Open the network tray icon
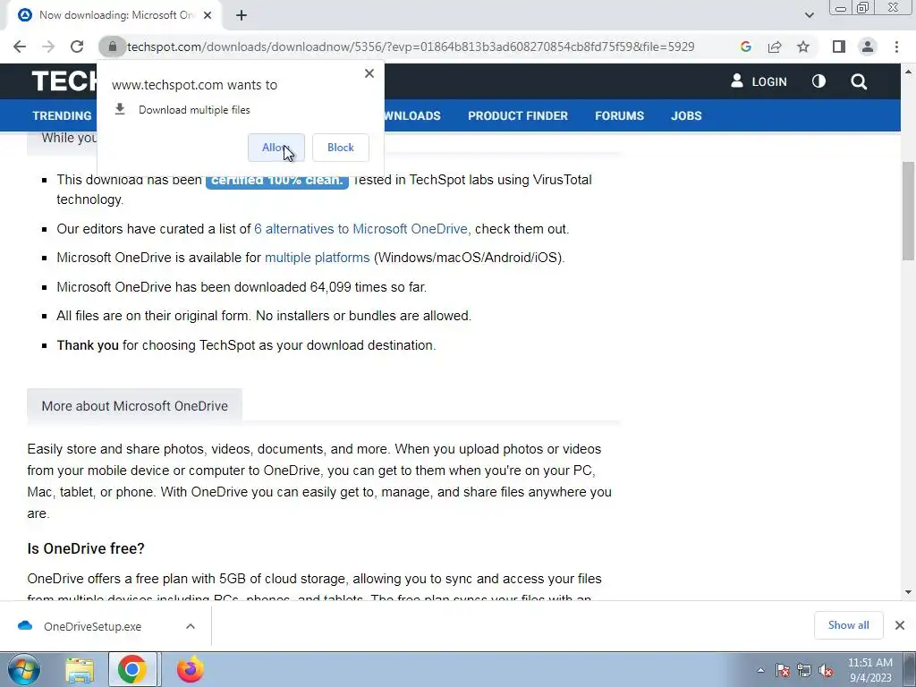This screenshot has height=687, width=916. click(x=804, y=671)
